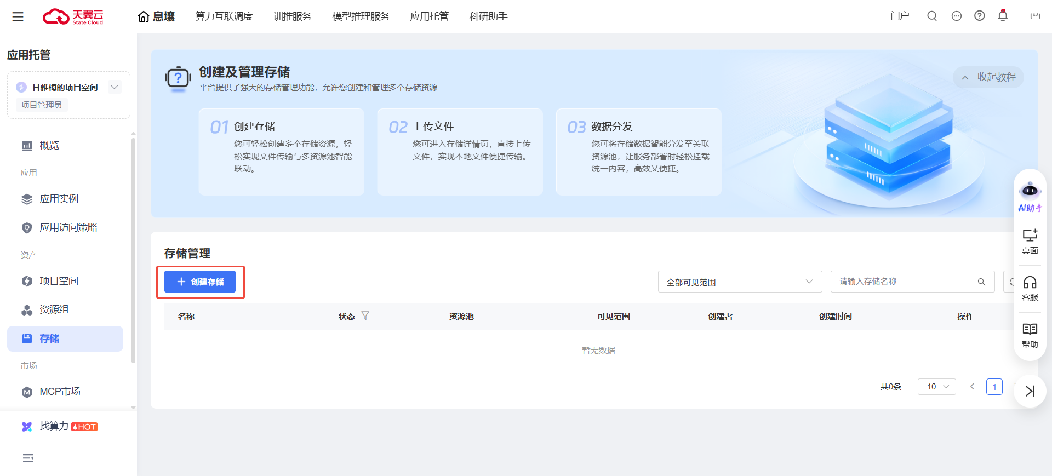Select 应用实例 in the sidebar
This screenshot has height=476, width=1052.
pos(59,199)
